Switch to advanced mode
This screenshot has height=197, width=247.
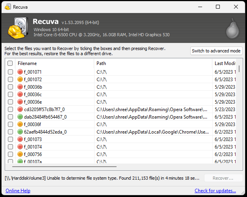coord(216,51)
